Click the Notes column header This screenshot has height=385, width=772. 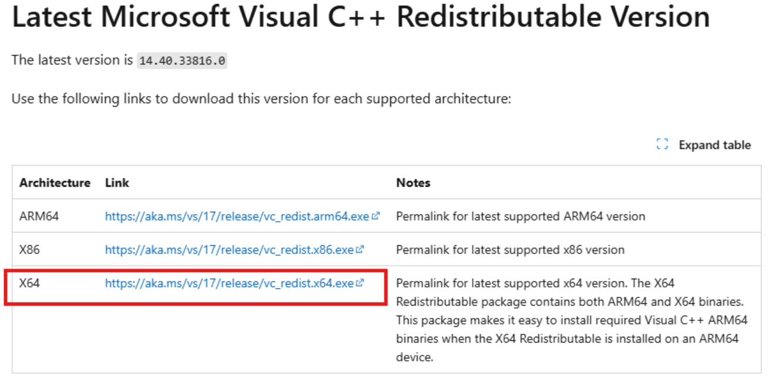tap(413, 183)
